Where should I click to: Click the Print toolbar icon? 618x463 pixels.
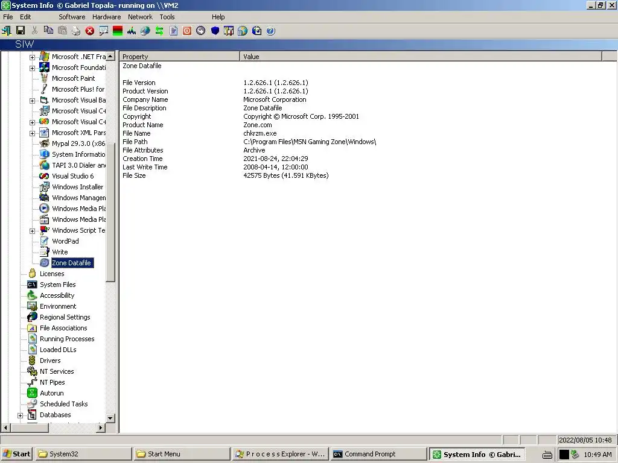click(x=76, y=31)
